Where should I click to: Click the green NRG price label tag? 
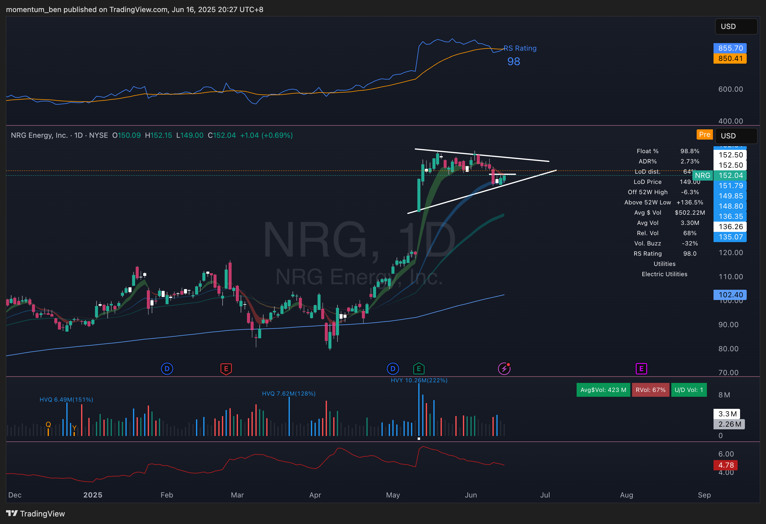pos(702,175)
